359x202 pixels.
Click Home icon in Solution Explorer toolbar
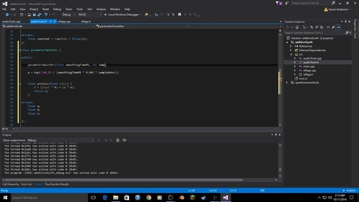[297, 27]
